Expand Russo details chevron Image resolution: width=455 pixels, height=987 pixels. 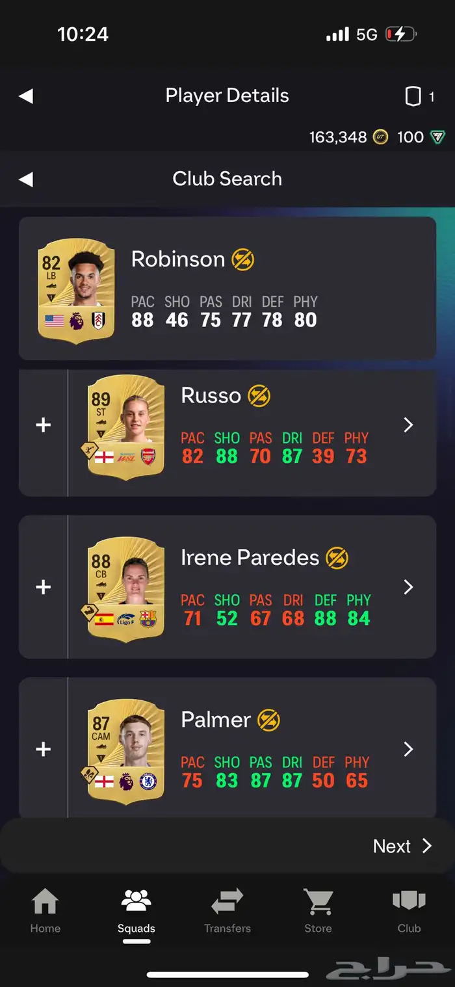click(408, 425)
